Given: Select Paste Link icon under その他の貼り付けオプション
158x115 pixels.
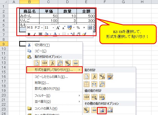Looking at the screenshot, I should click(94, 110).
